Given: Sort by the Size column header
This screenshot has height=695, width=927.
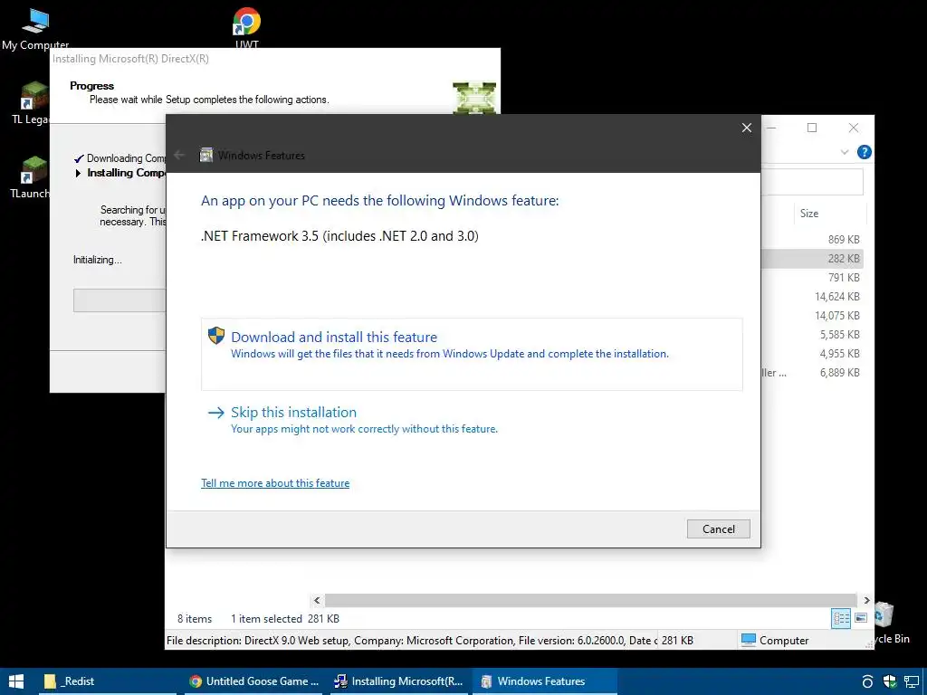Looking at the screenshot, I should pos(808,214).
